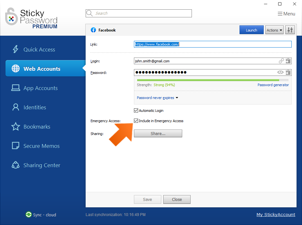The image size is (302, 225).
Task: Show password with the eye icon
Action: click(x=280, y=72)
